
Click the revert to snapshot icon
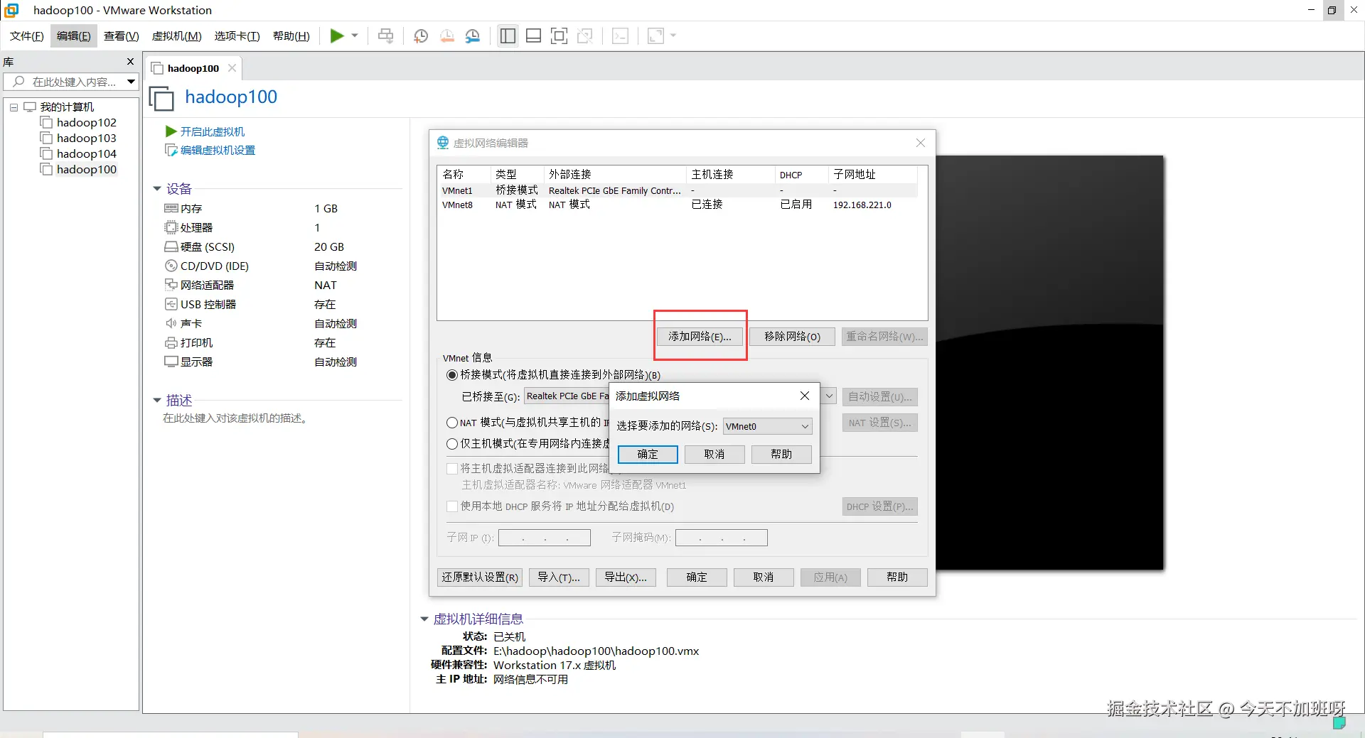[x=447, y=36]
